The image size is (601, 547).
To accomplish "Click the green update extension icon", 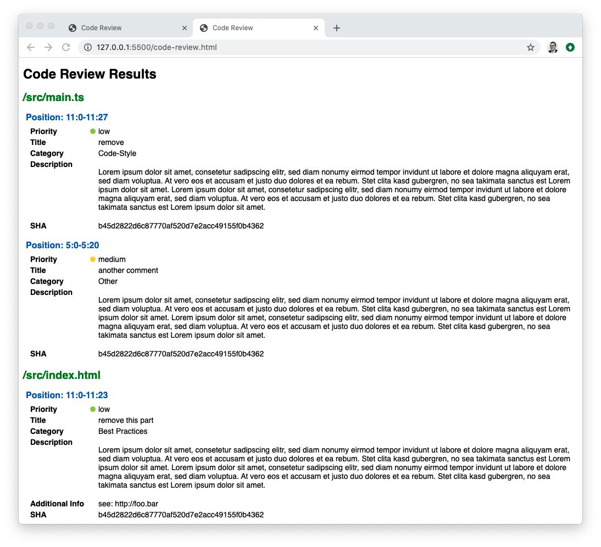I will coord(570,47).
